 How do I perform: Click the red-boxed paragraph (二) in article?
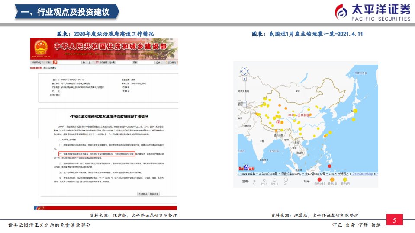[97, 154]
